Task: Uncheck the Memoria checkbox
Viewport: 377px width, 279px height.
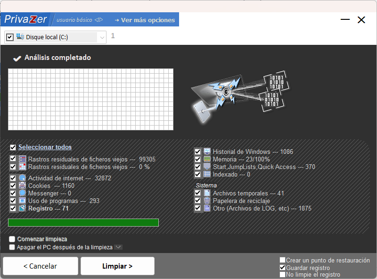Action: tap(197, 159)
